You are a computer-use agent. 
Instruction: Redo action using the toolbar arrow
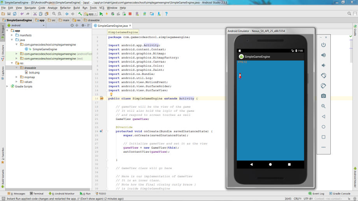point(28,14)
